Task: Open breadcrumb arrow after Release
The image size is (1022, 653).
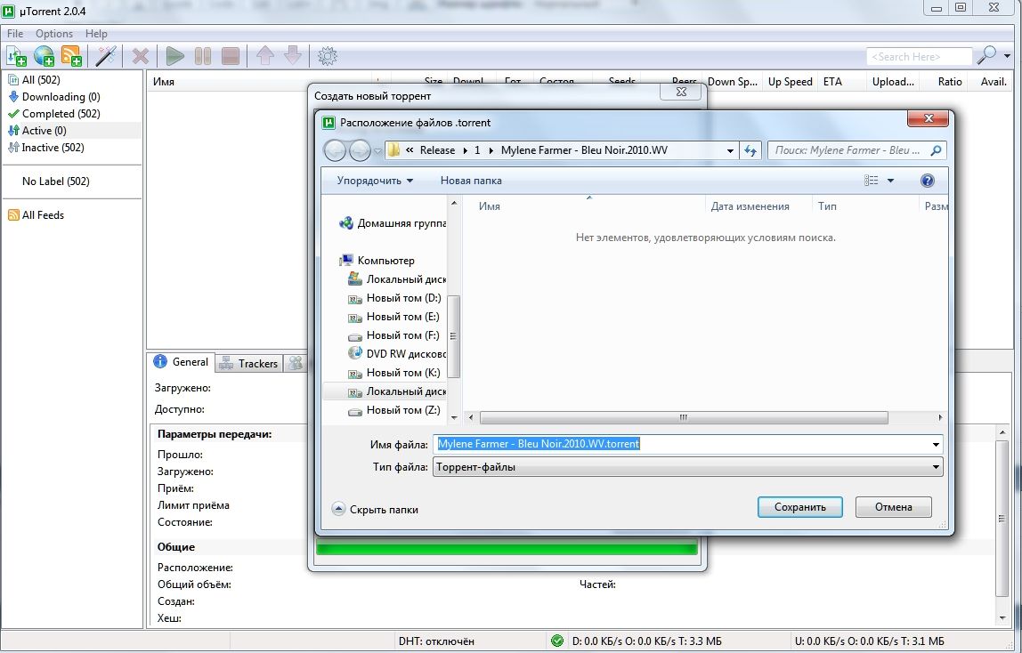Action: (x=466, y=150)
